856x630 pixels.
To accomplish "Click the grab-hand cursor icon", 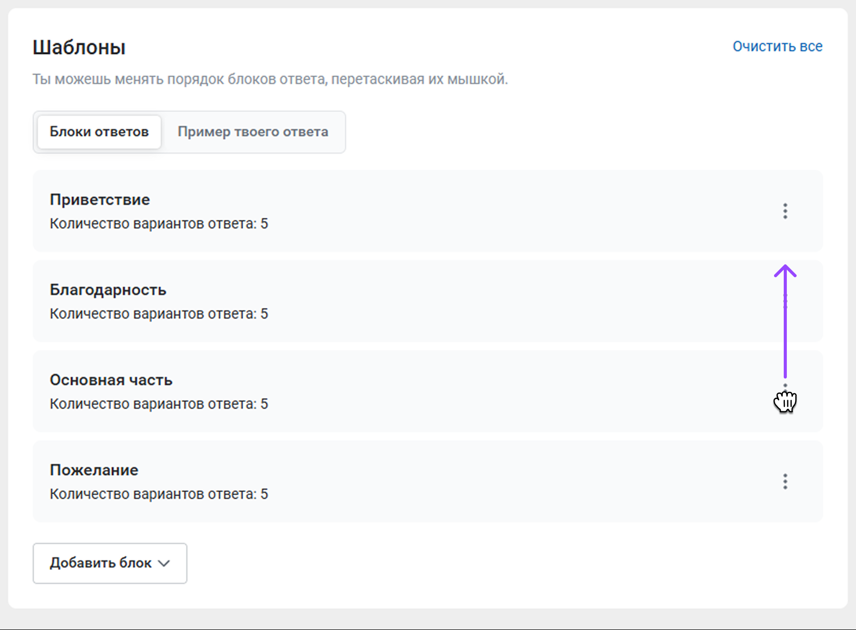I will point(785,402).
